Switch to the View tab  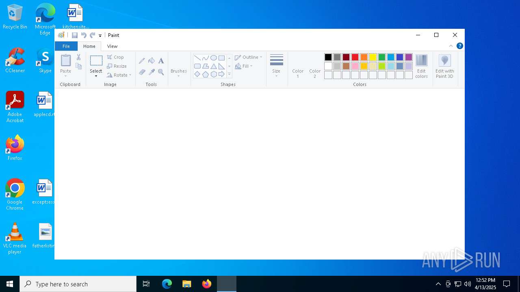(x=112, y=46)
